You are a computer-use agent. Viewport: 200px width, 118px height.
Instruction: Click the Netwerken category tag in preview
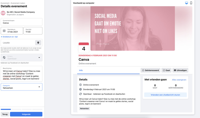point(85,109)
